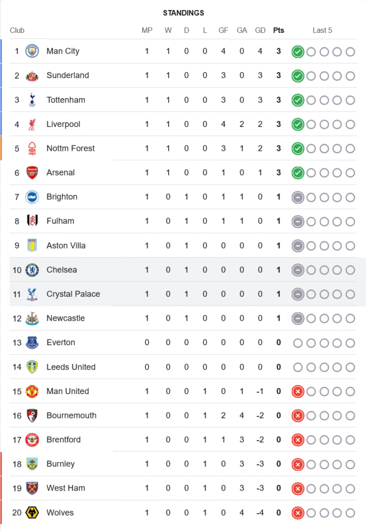Click the Everton club crest
This screenshot has width=366, height=531.
point(32,342)
